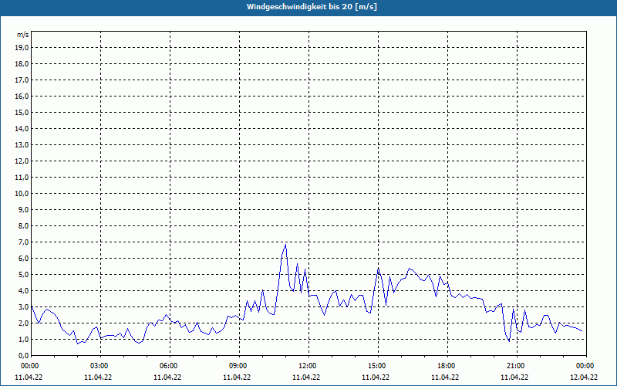This screenshot has height=386, width=617.
Task: Click the 12:00 time axis label
Action: (309, 366)
